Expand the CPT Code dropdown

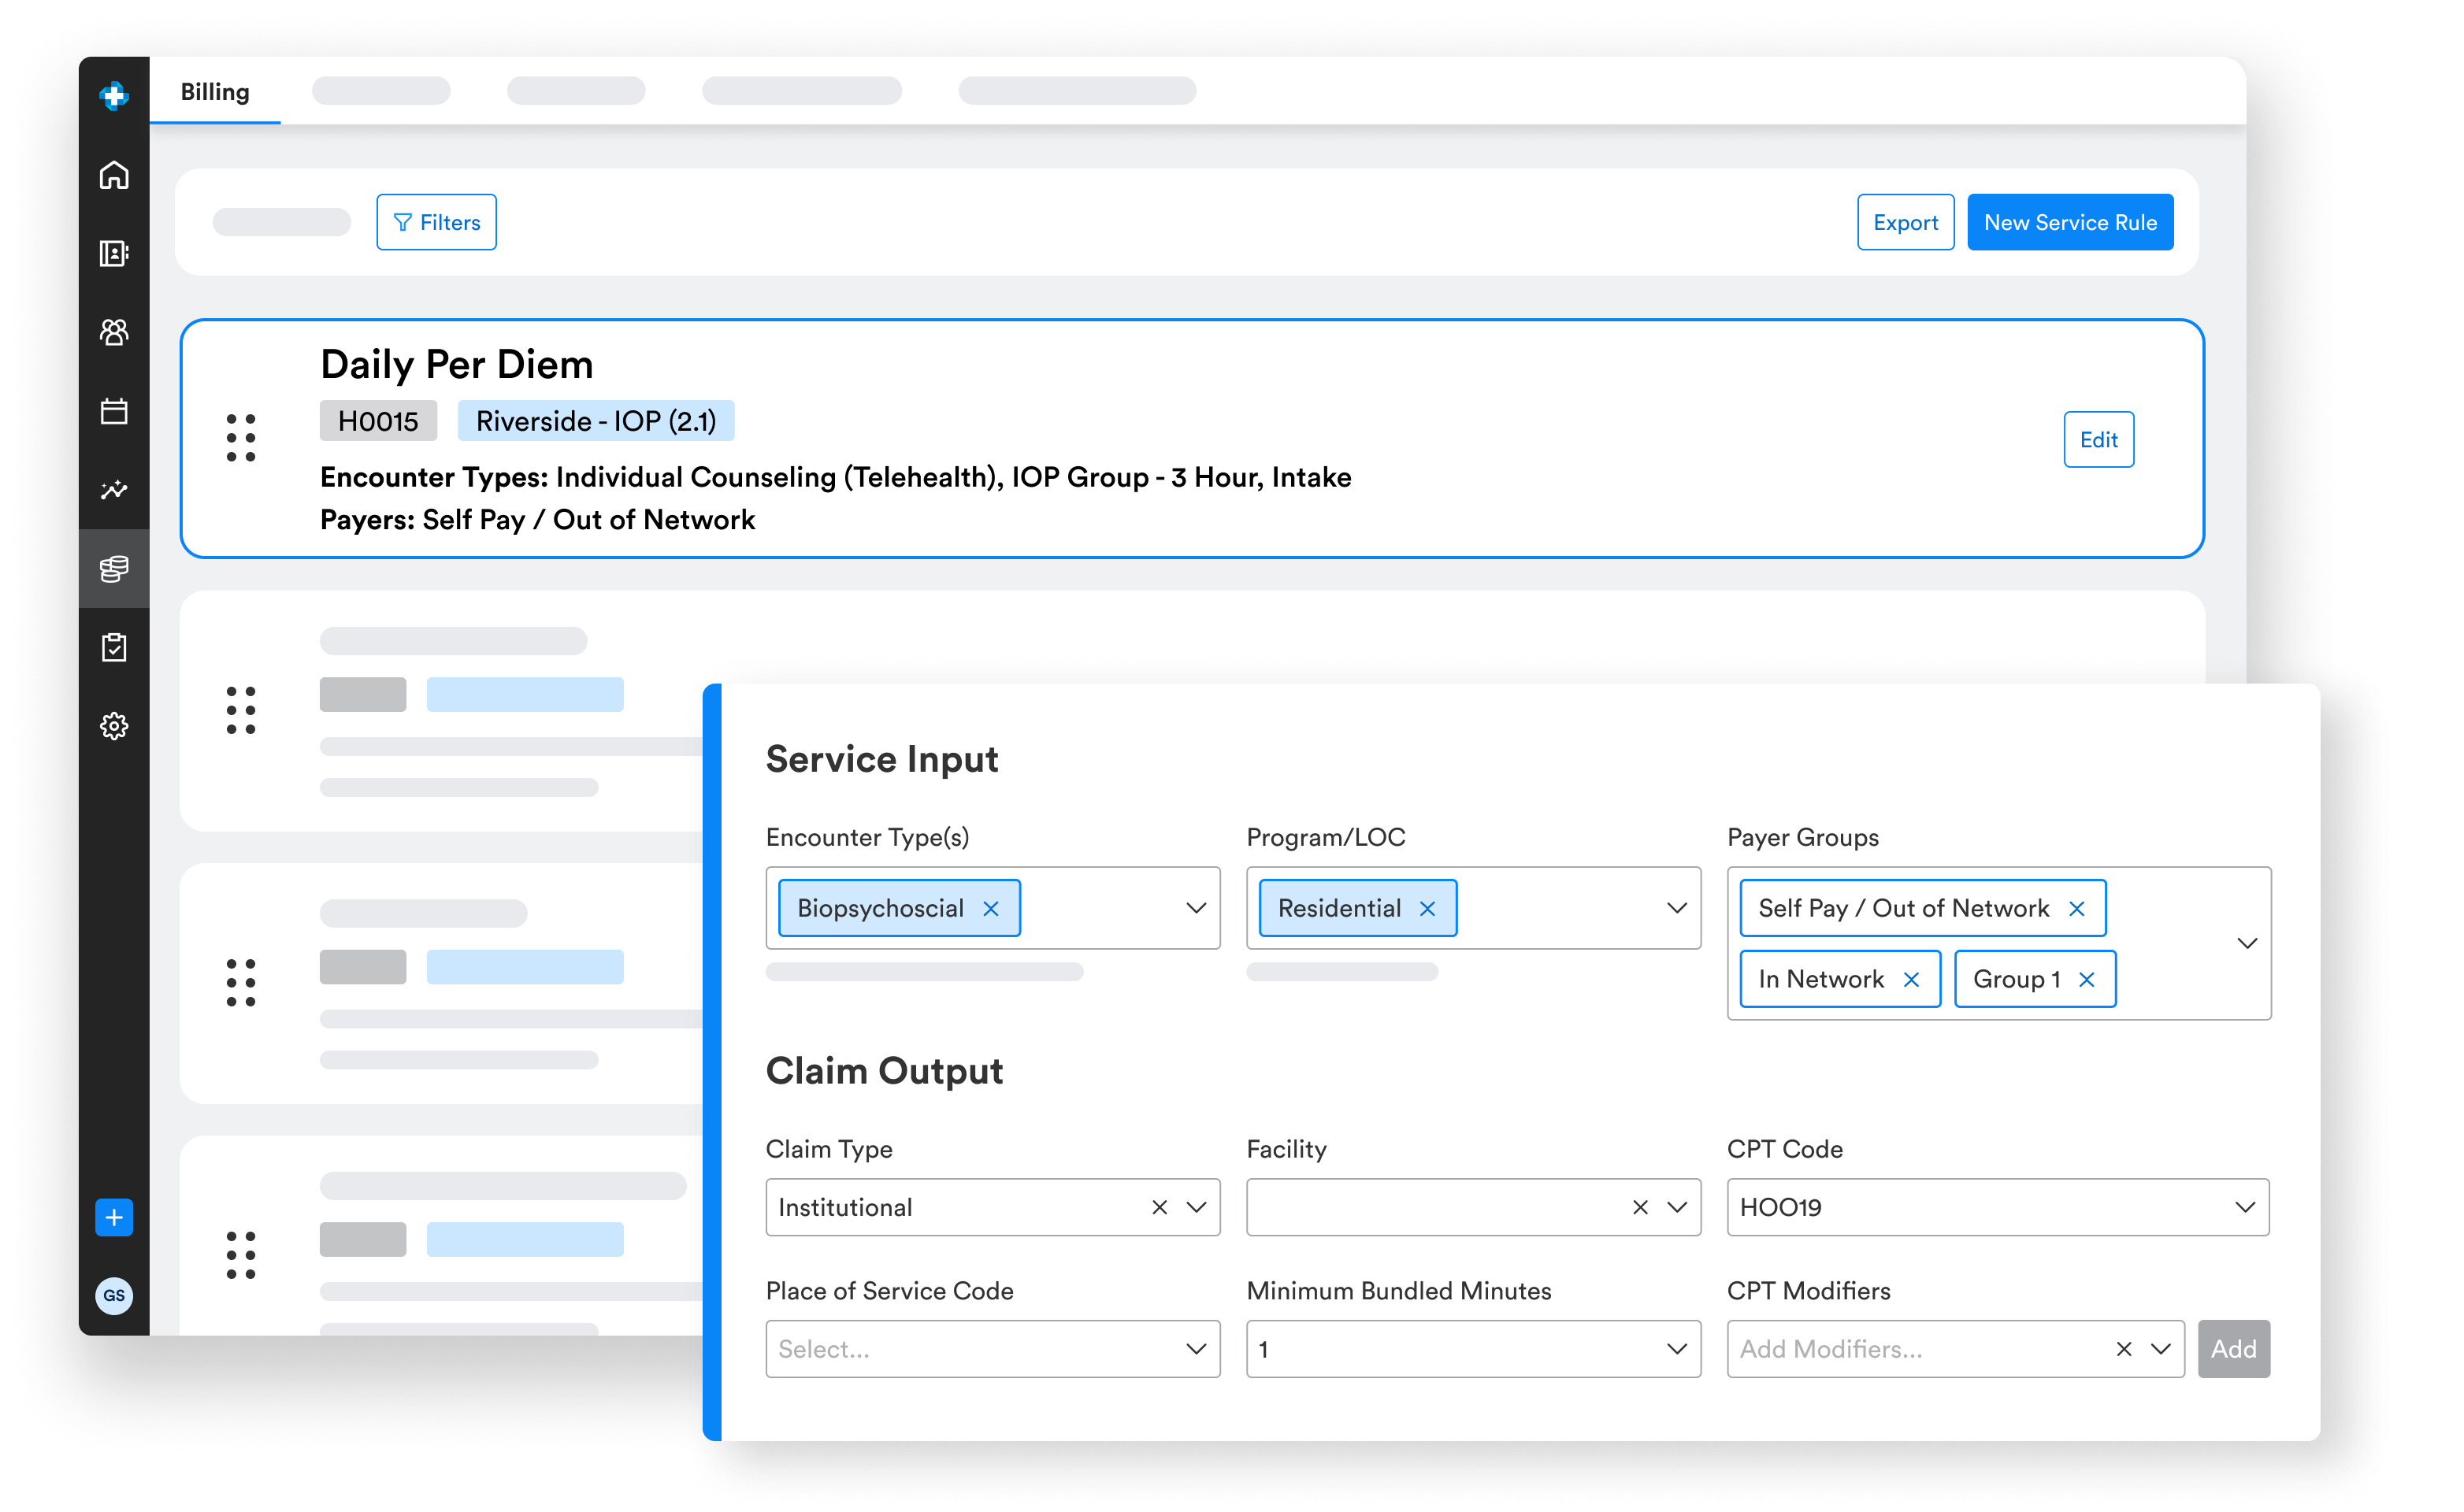click(2244, 1207)
